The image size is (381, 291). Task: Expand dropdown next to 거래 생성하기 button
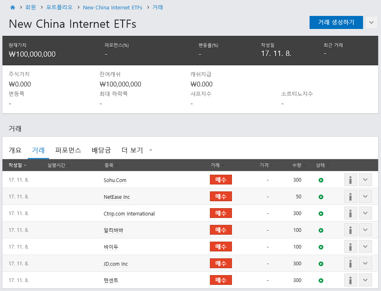point(371,22)
